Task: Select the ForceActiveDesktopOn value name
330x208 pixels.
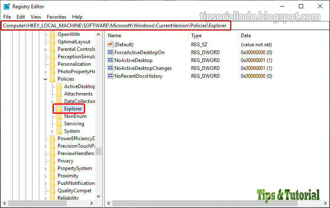Action: tap(139, 52)
